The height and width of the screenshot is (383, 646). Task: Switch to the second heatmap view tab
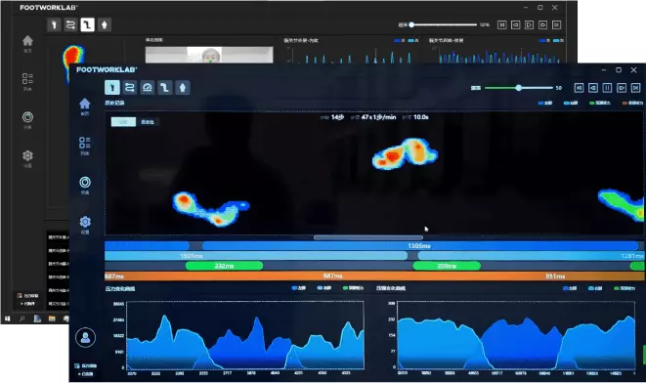click(x=148, y=122)
